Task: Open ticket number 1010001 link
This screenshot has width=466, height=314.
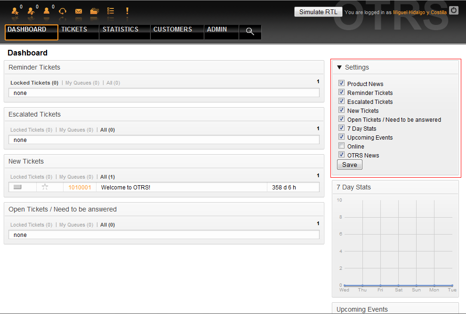Action: click(80, 188)
